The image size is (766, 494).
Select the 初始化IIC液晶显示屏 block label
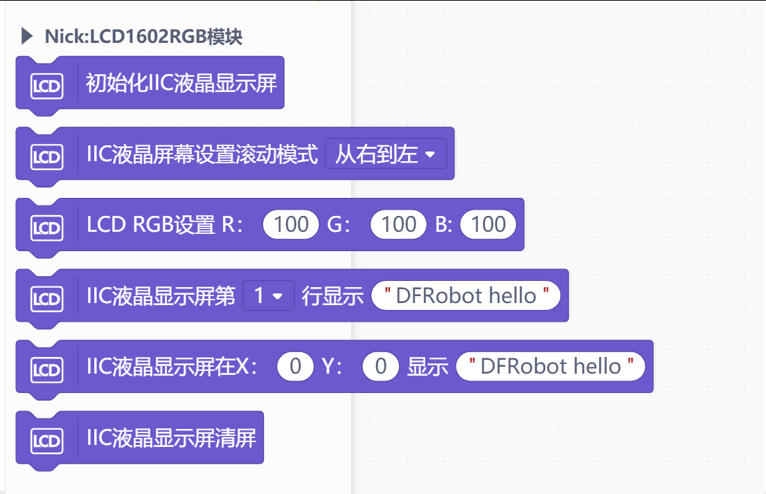(x=181, y=83)
